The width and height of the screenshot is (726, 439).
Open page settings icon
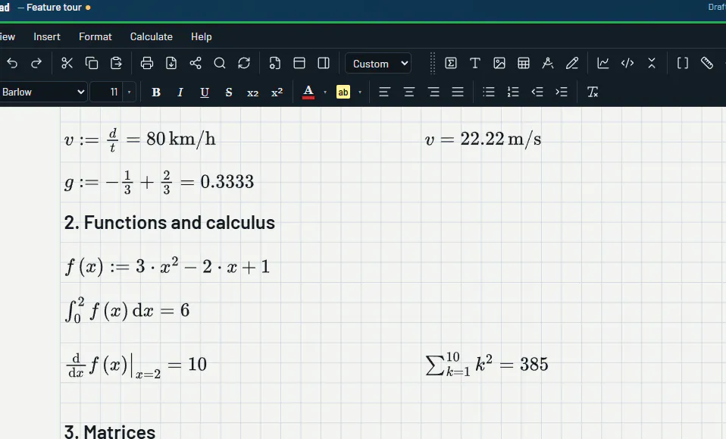pos(275,64)
